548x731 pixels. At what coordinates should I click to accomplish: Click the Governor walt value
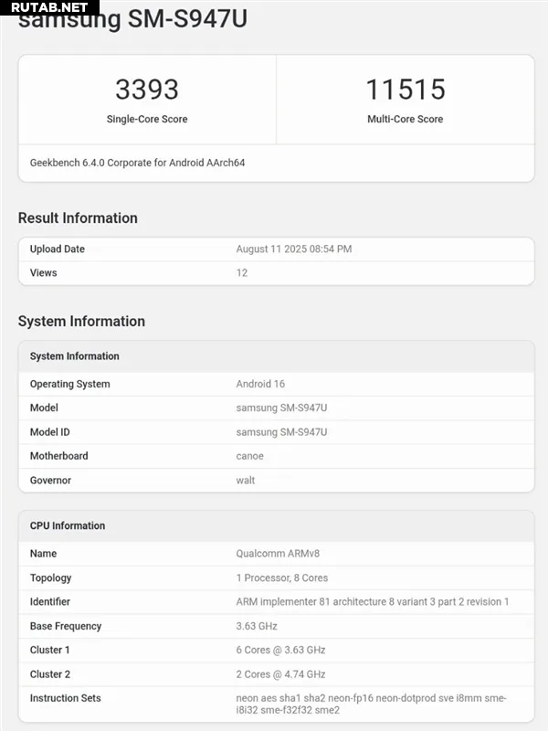coord(246,481)
